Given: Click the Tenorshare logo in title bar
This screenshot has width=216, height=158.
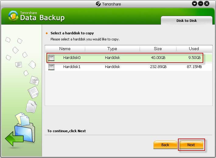Looking at the screenshot, I should click(x=98, y=4).
